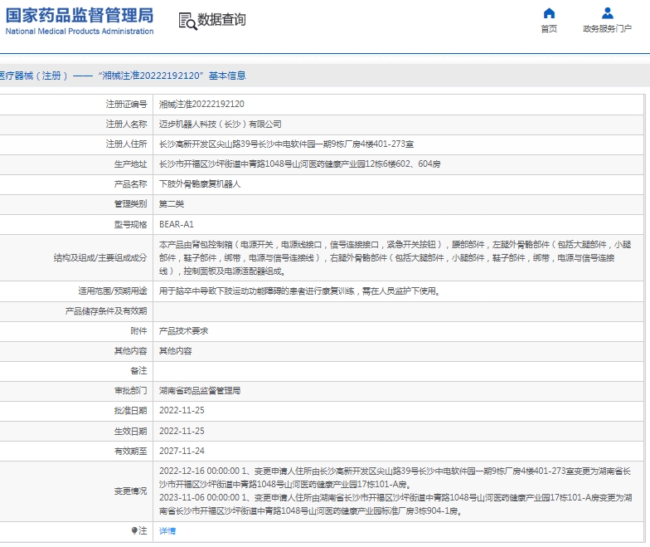
Task: Click attachment value 产品技术要求
Action: pyautogui.click(x=184, y=330)
